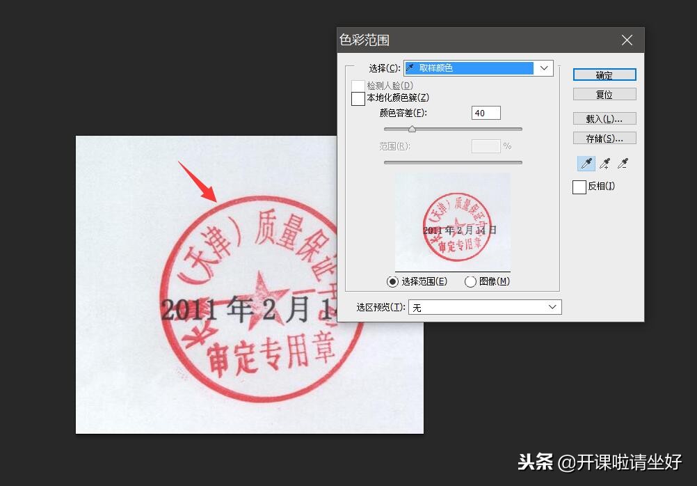Switch preview mode to 图像 radio button
Viewport: 697px width, 486px height.
pos(470,281)
